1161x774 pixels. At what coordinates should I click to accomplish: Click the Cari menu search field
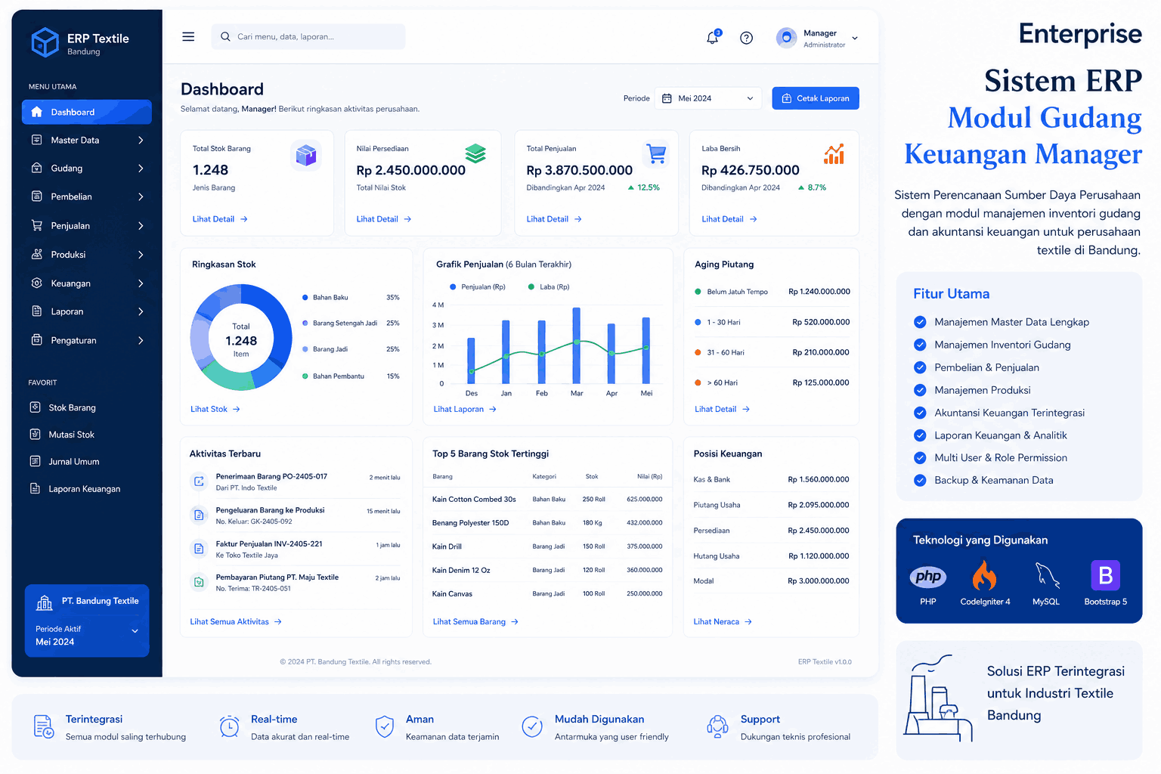point(308,36)
